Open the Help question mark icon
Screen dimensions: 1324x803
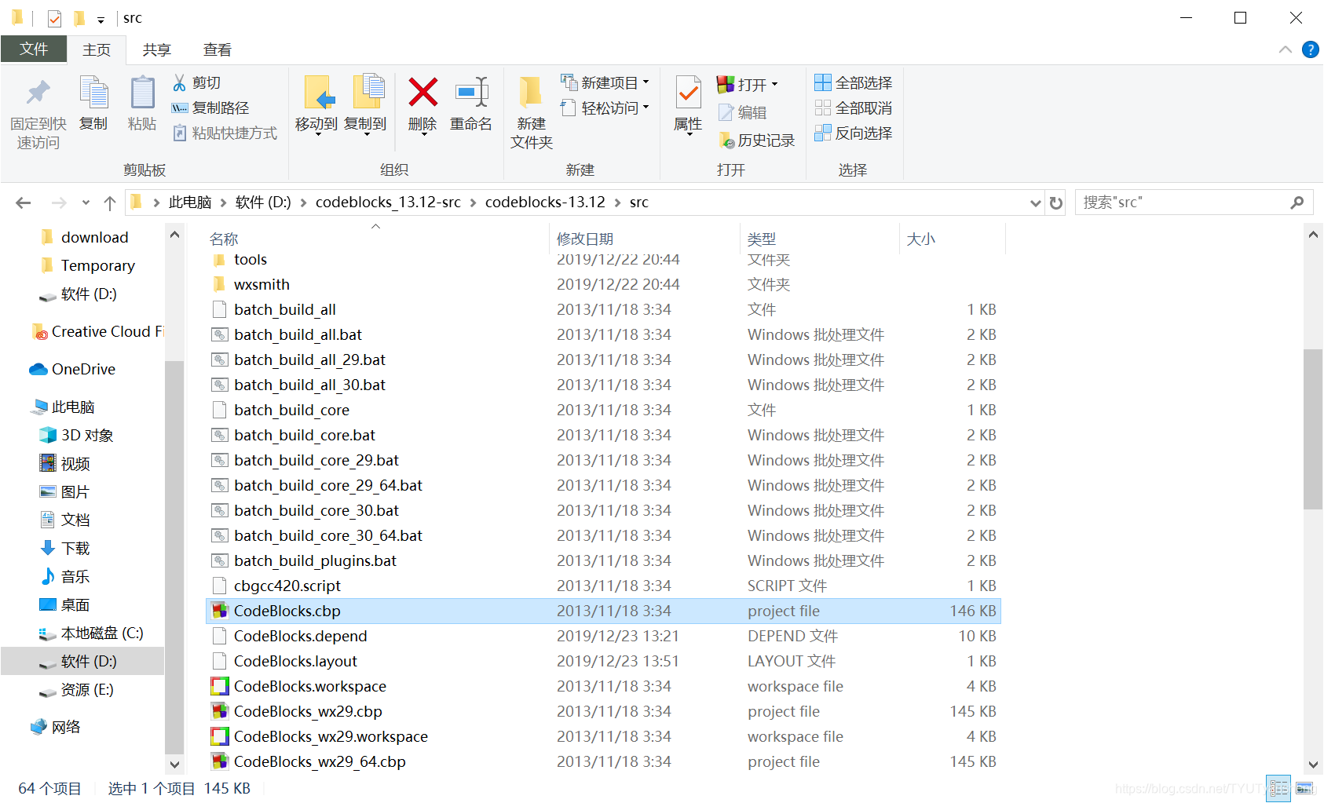1310,49
